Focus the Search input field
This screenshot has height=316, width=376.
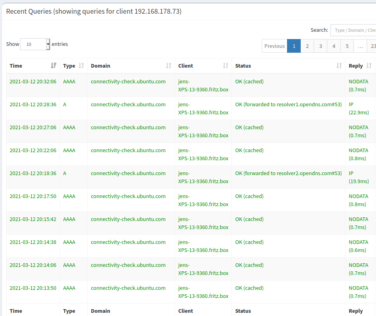[353, 30]
